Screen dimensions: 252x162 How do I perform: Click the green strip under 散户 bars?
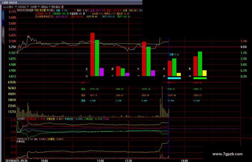[200, 78]
